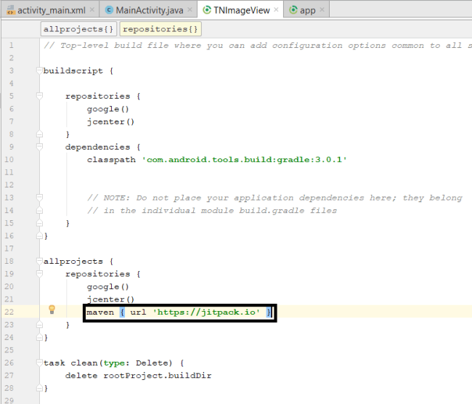Click repositories keyword on line 19
The height and width of the screenshot is (404, 472).
click(98, 274)
